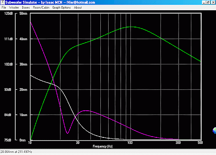Close the Subwoofer Simulator window
The width and height of the screenshot is (216, 155).
[x=213, y=2]
